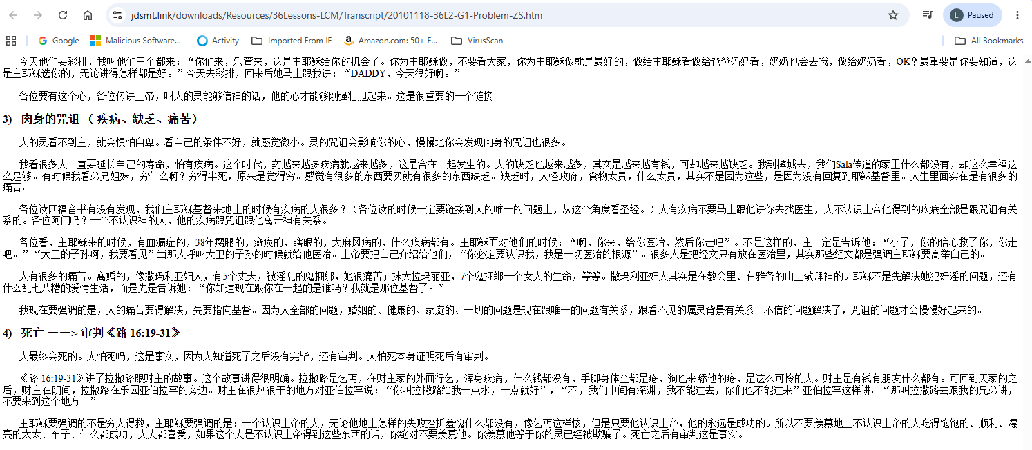Viewport: 1032px width, 450px height.
Task: Open the Google bookmark
Action: pos(59,41)
